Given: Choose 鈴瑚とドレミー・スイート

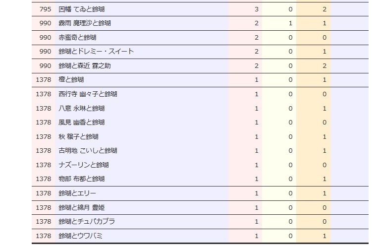Looking at the screenshot, I should coord(96,52).
